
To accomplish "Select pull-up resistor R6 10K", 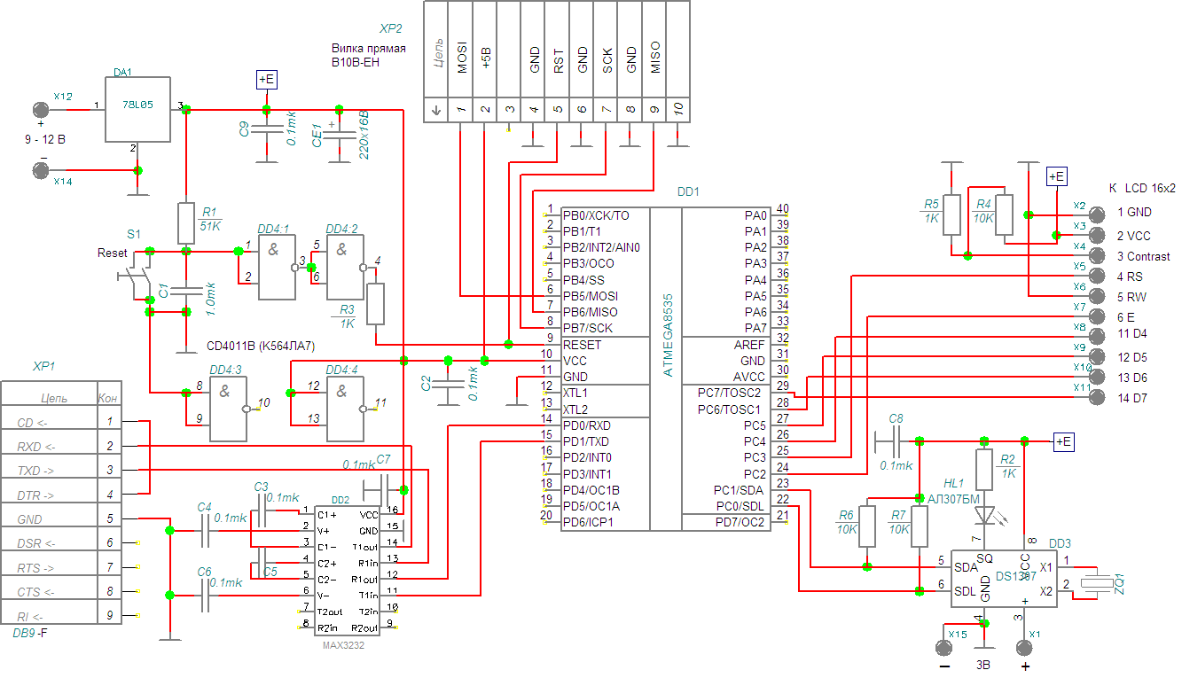I will [x=867, y=526].
